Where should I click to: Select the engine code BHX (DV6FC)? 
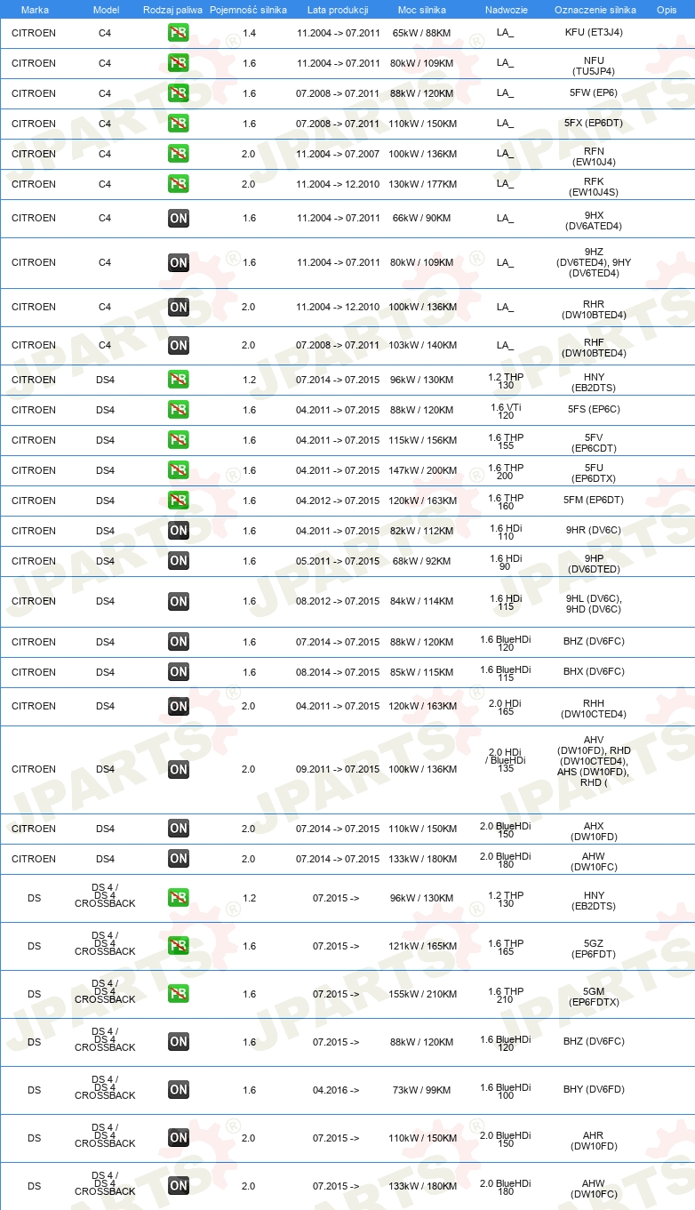point(594,672)
